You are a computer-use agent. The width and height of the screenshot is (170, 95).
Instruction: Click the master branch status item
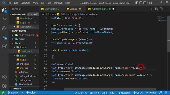13,93
